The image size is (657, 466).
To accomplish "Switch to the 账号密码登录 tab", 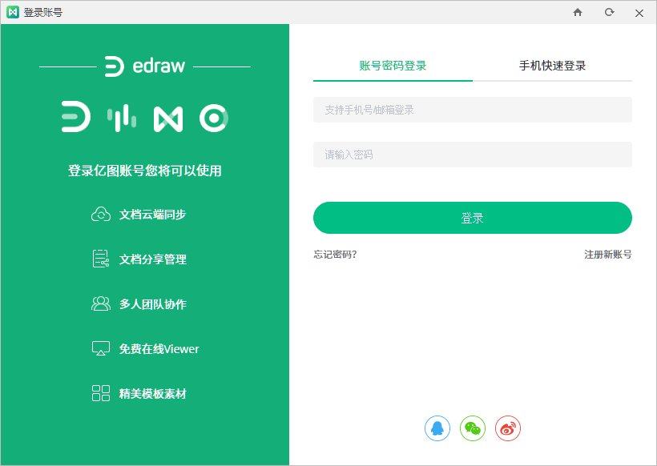I will pos(393,66).
